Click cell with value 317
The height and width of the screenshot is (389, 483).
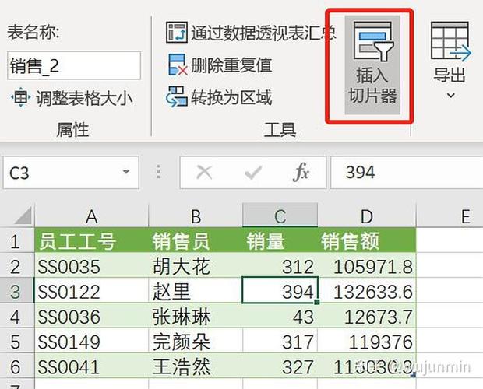pos(280,341)
